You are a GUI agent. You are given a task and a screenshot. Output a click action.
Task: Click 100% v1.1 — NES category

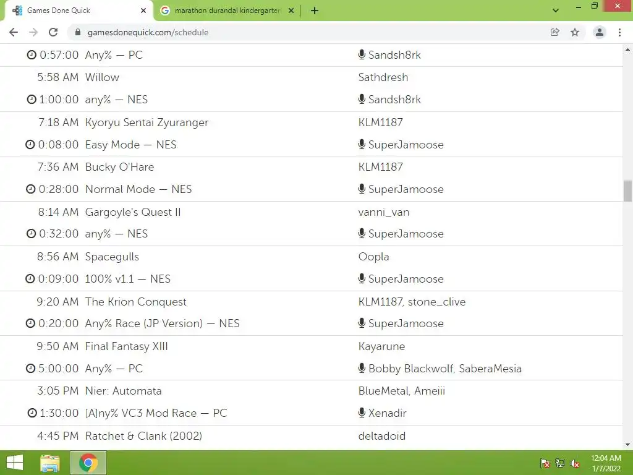point(127,279)
